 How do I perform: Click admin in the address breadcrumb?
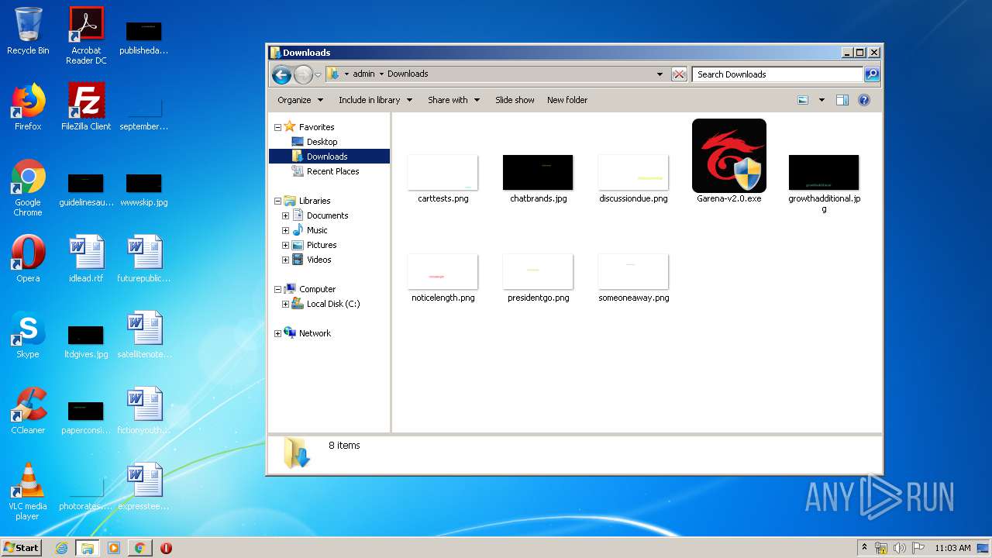[363, 74]
